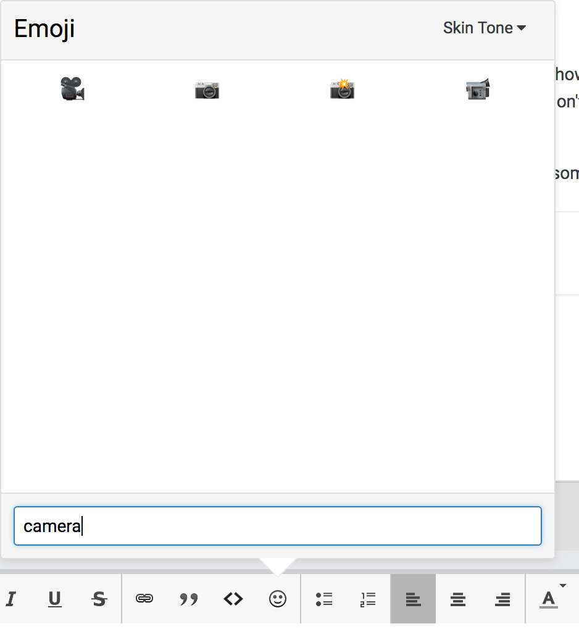Insert the camcorder video camera emoji
The width and height of the screenshot is (579, 637).
point(477,89)
